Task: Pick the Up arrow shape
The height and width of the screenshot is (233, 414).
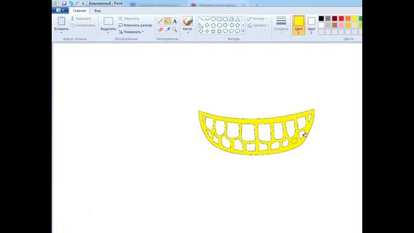Action: [x=237, y=25]
